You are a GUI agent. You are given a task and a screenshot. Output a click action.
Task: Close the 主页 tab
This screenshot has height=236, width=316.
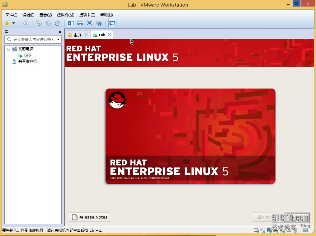(x=86, y=35)
